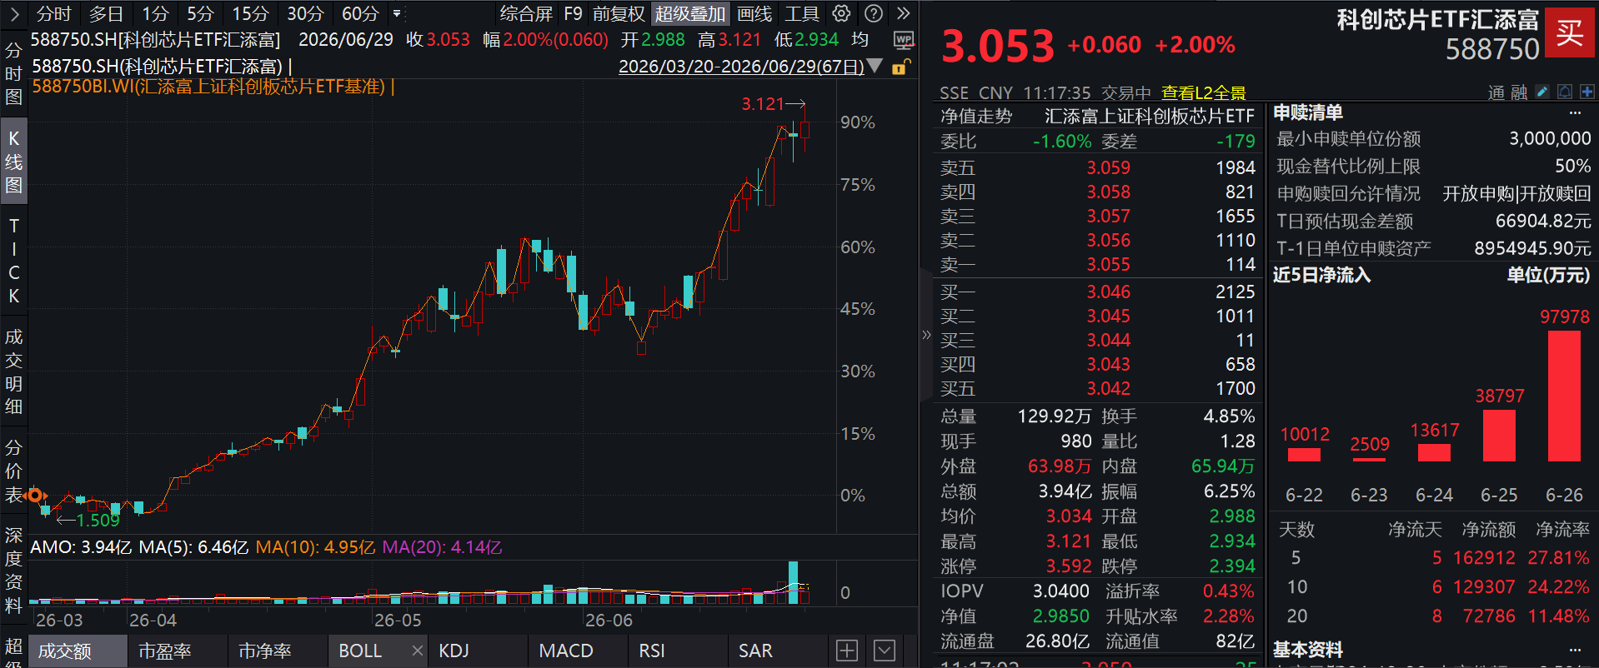The image size is (1599, 668).
Task: Select 市净率 indicator tab
Action: tap(278, 651)
